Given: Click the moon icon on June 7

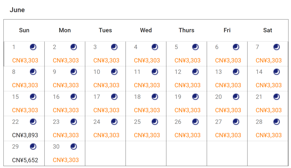Looking at the screenshot, I should (276, 47).
